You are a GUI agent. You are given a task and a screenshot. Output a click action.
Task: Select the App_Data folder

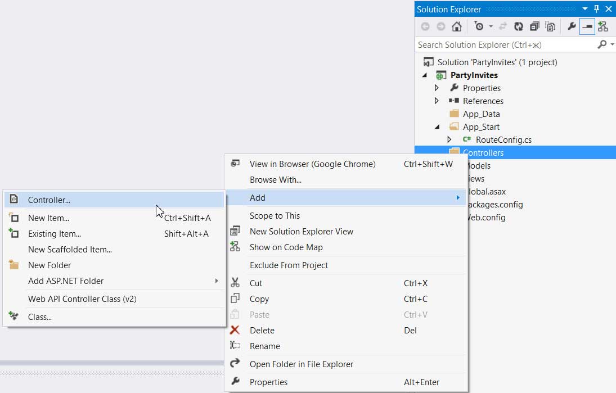click(481, 114)
